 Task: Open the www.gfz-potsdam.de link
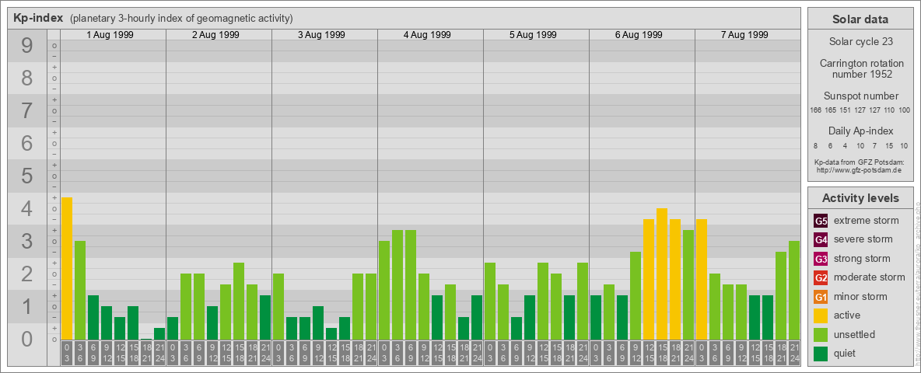click(859, 170)
